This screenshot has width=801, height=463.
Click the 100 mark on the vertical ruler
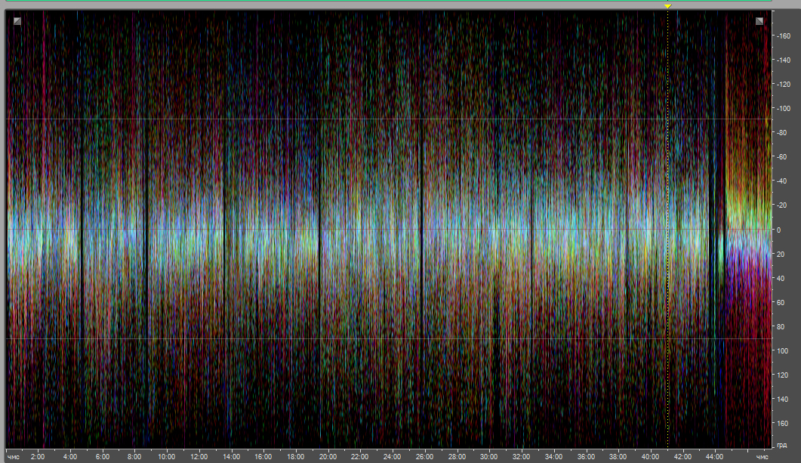(784, 350)
